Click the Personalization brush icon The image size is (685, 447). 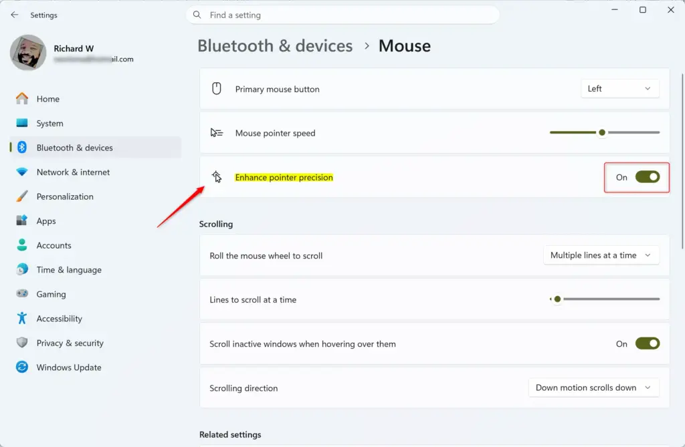22,196
